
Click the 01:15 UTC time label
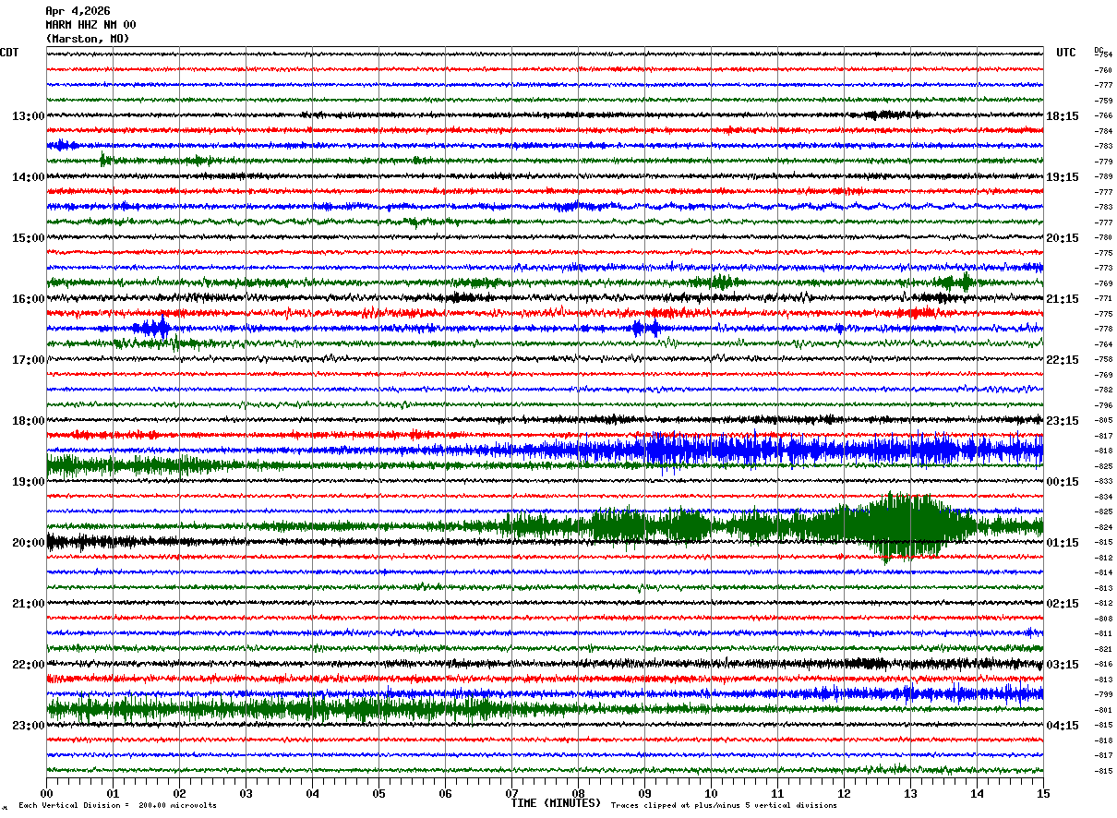tap(1063, 543)
